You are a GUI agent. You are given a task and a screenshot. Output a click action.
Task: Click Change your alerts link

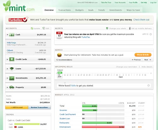[117, 28]
